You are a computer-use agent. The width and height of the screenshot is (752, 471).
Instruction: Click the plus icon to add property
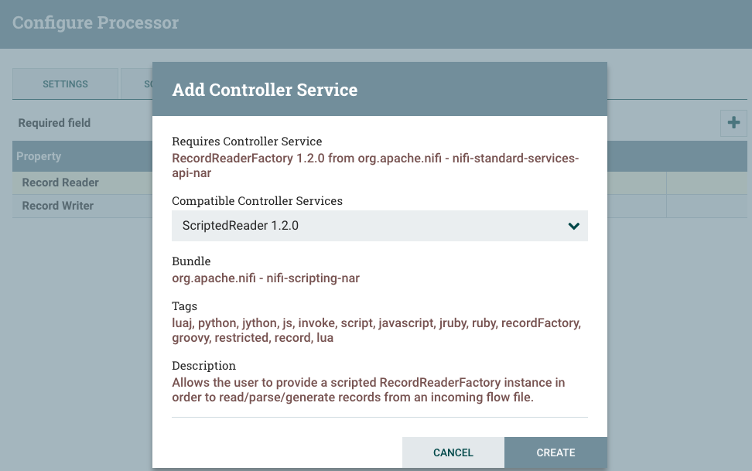[733, 122]
